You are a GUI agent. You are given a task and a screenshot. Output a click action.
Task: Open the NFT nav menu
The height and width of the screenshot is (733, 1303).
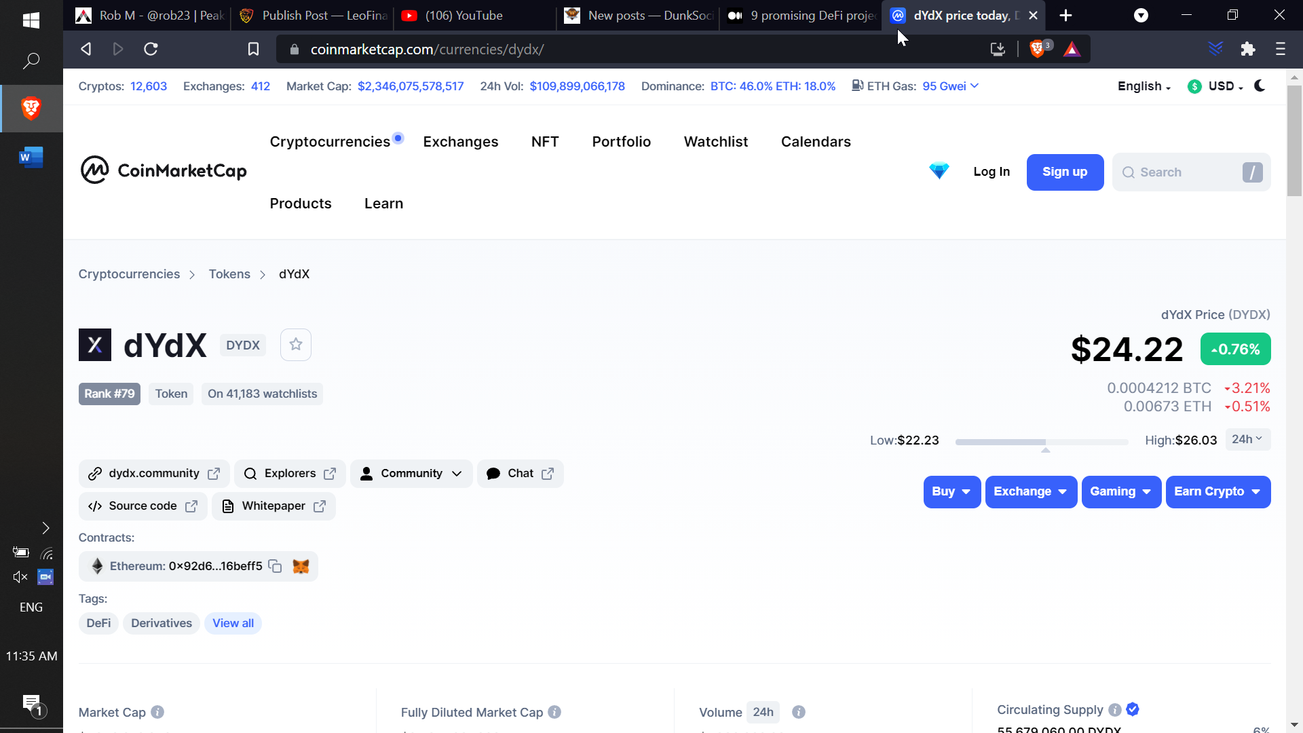[545, 141]
